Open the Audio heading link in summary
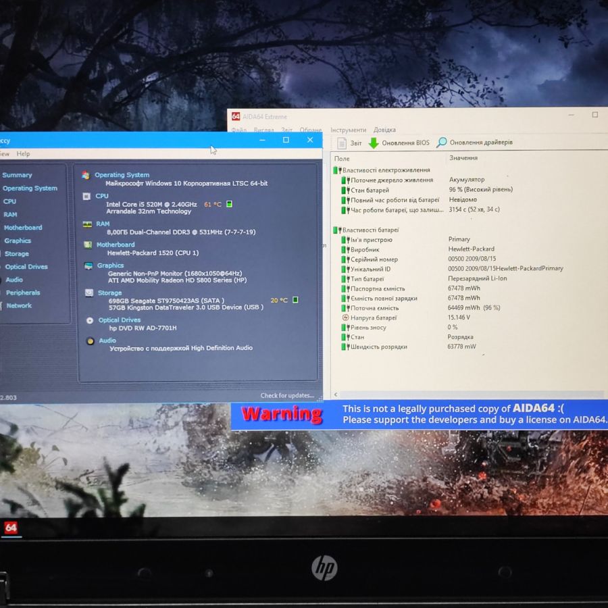Image resolution: width=608 pixels, height=608 pixels. tap(107, 340)
